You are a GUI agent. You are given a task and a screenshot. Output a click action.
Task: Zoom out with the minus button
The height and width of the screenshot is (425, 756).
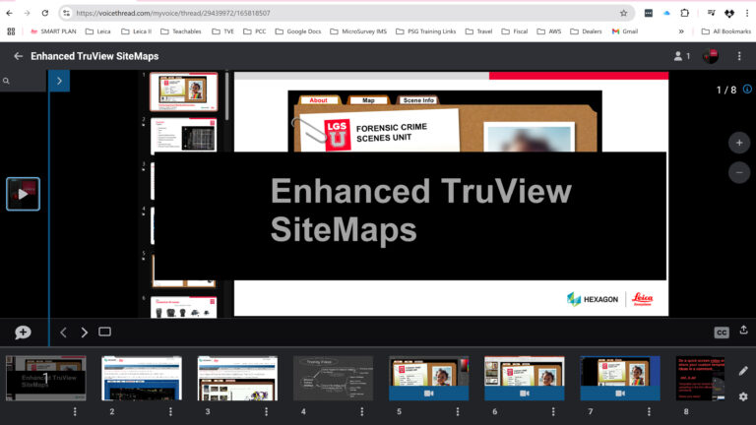pos(738,172)
